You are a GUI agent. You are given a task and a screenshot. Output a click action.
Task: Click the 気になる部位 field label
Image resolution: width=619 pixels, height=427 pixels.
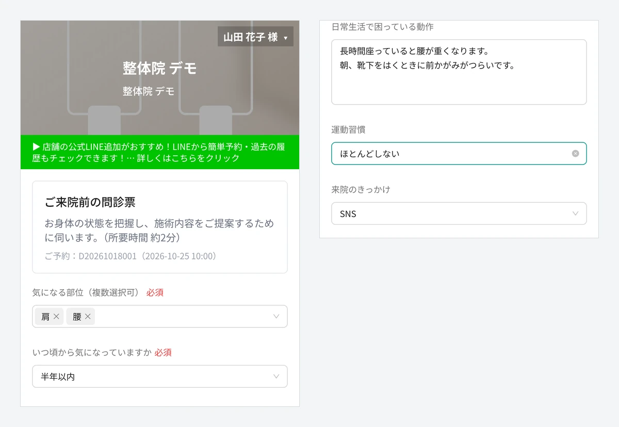pos(86,292)
